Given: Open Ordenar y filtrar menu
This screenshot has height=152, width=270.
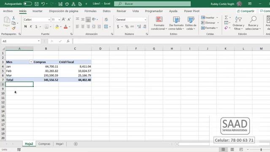Looking at the screenshot, I should pyautogui.click(x=238, y=23).
